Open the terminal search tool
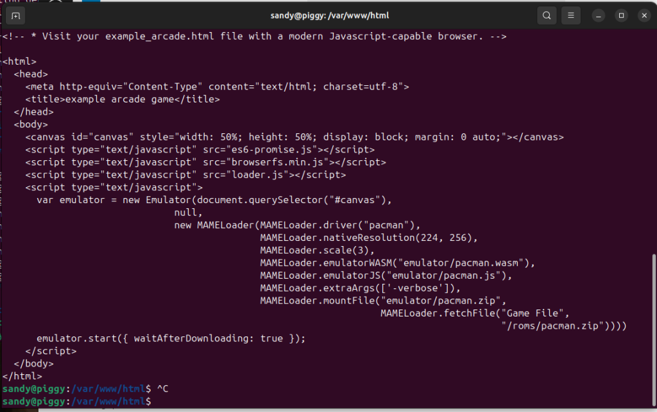Screen dimensions: 657x412 tap(547, 16)
